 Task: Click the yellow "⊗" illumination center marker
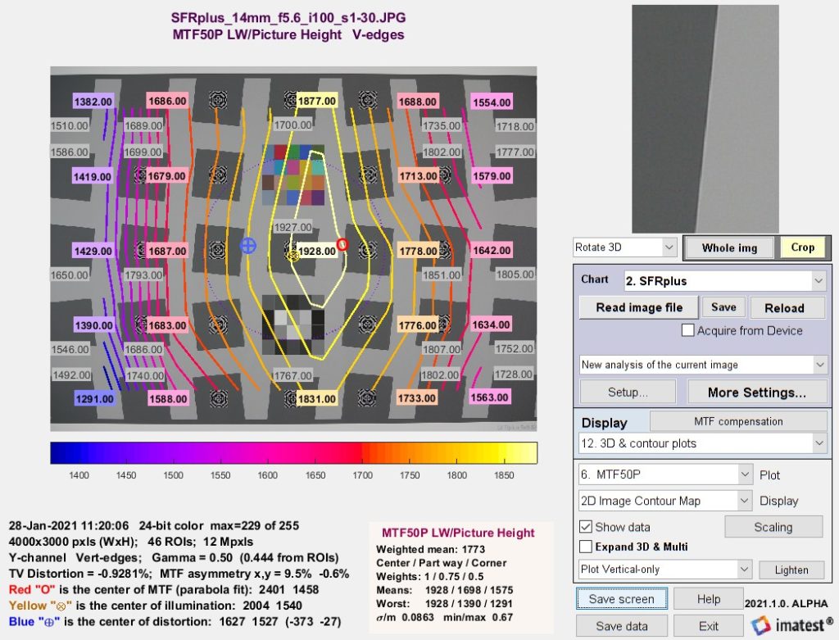295,256
